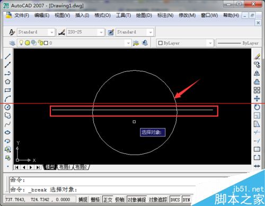Select the Break tool

coord(257,157)
